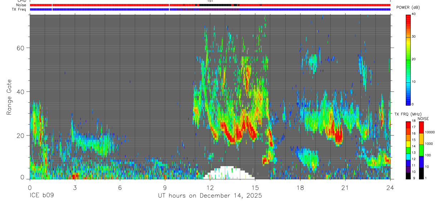Click the '40' label on the POWER scale

pos(414,14)
